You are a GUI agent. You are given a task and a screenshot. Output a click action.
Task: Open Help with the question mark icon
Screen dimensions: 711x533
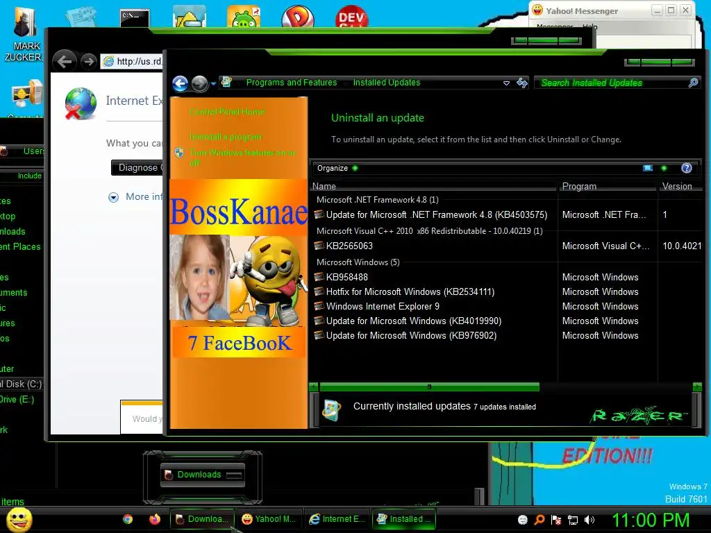[687, 168]
